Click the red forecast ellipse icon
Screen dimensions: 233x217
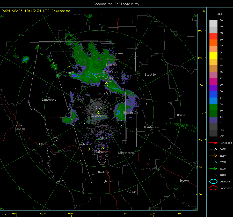pos(213,188)
